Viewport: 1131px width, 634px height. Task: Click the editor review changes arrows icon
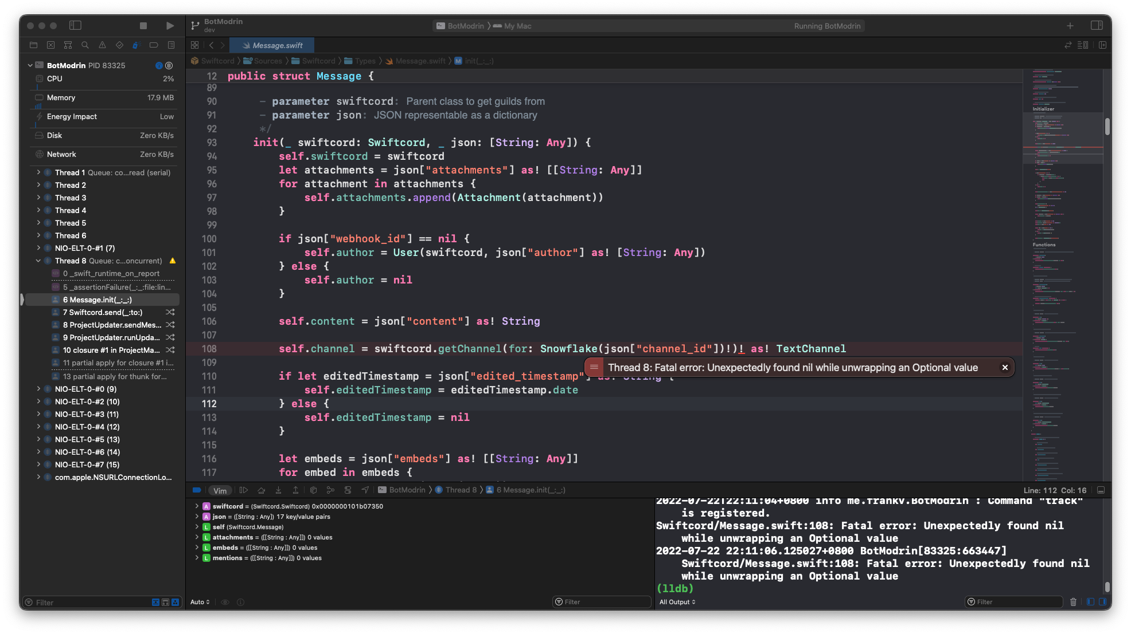pyautogui.click(x=1068, y=45)
